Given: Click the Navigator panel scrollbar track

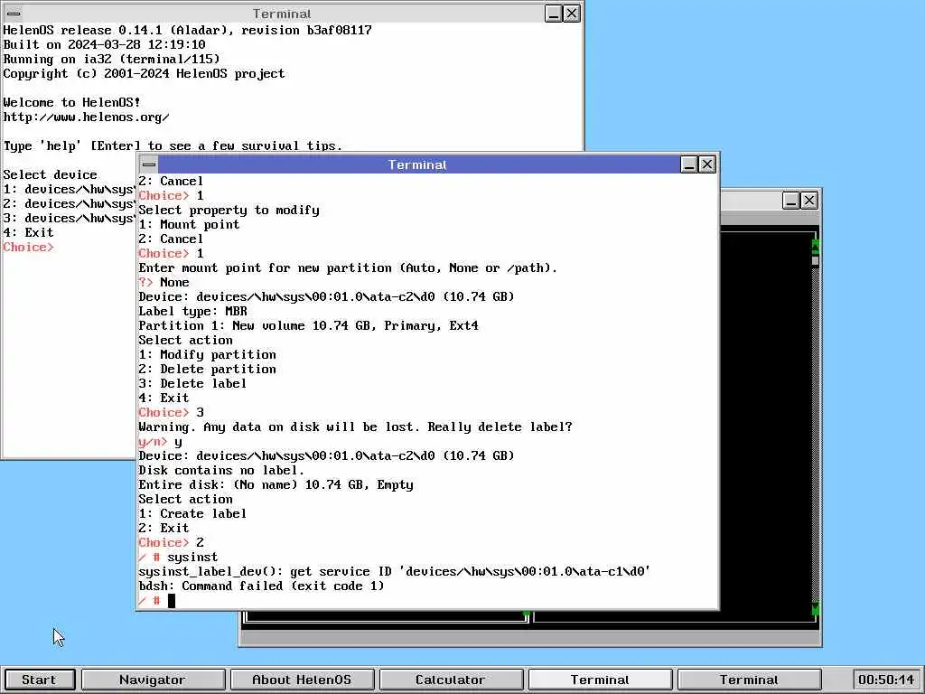Looking at the screenshot, I should coord(816,434).
